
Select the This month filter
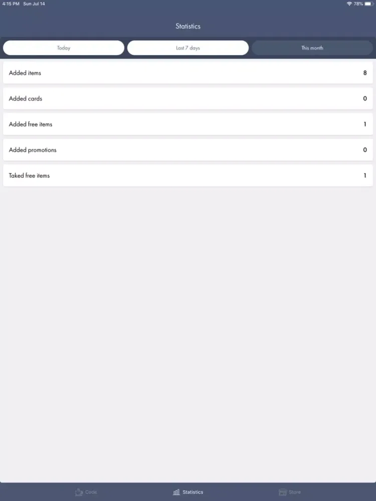(312, 48)
